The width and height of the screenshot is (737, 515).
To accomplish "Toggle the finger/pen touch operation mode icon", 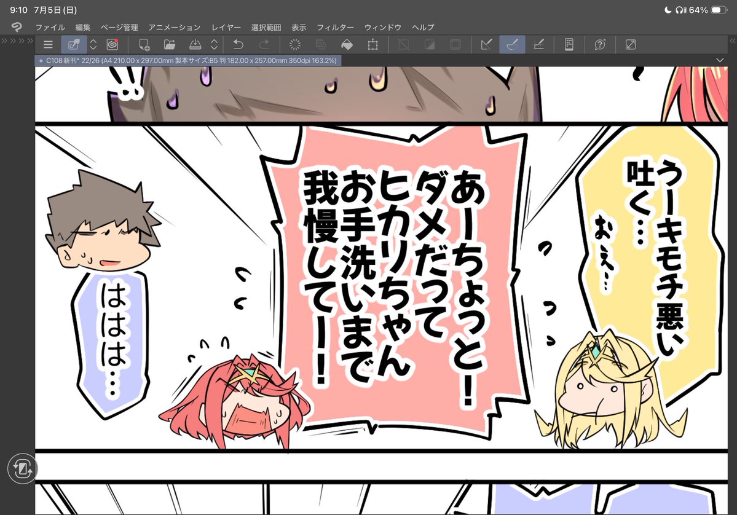I will tap(74, 45).
